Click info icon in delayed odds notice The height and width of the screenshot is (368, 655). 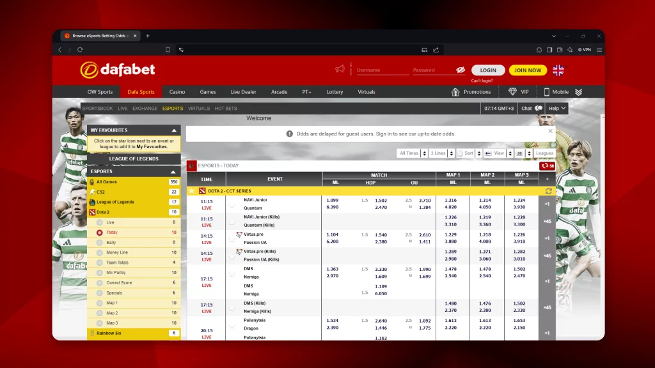tap(289, 134)
